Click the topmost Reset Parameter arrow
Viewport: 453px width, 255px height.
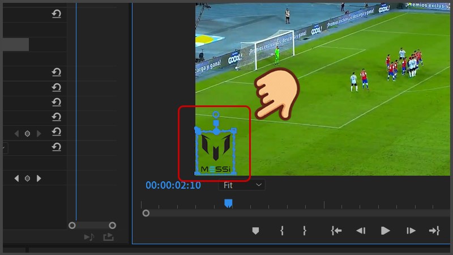pyautogui.click(x=56, y=14)
